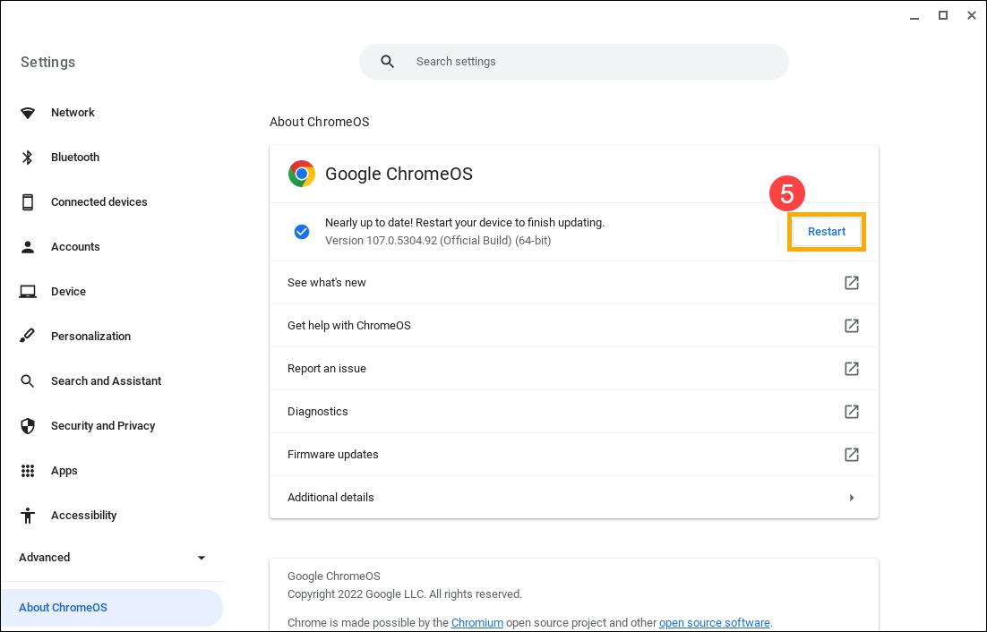The height and width of the screenshot is (632, 987).
Task: Click the Security and Privacy shield icon
Action: (28, 426)
